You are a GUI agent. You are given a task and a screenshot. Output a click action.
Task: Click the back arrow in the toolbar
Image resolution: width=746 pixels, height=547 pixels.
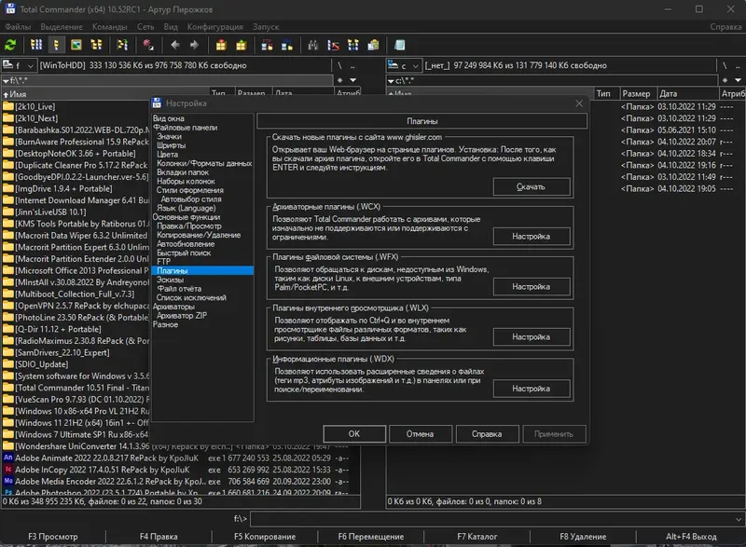tap(174, 44)
